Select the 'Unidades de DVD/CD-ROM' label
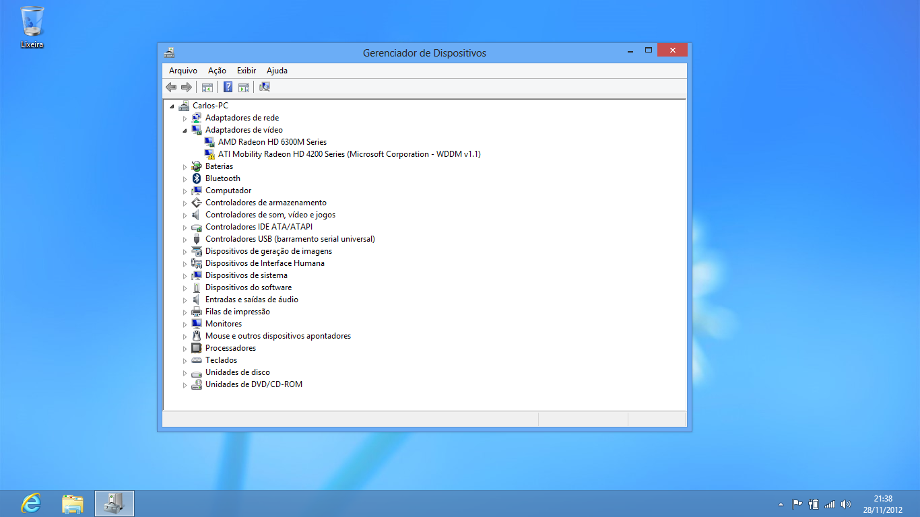920x517 pixels. click(x=254, y=384)
